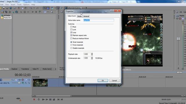Enable the Mute checkbox
This screenshot has width=186, height=104.
pos(71,27)
